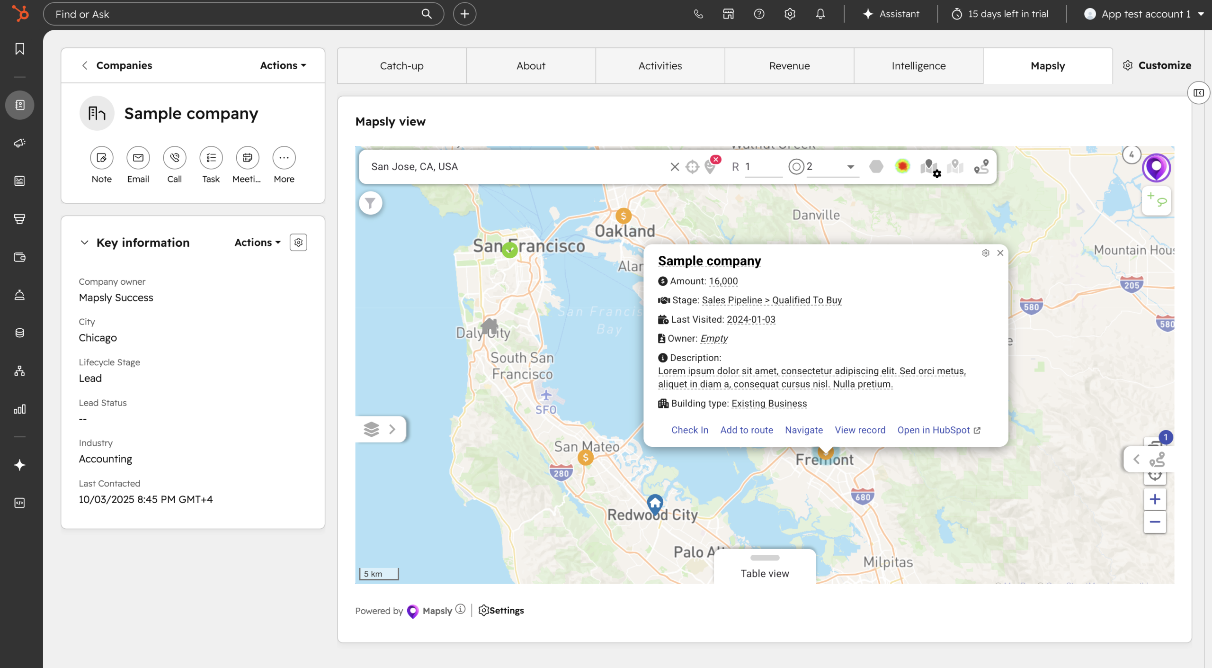The width and height of the screenshot is (1212, 668).
Task: Click Check In in the popup
Action: pyautogui.click(x=690, y=430)
